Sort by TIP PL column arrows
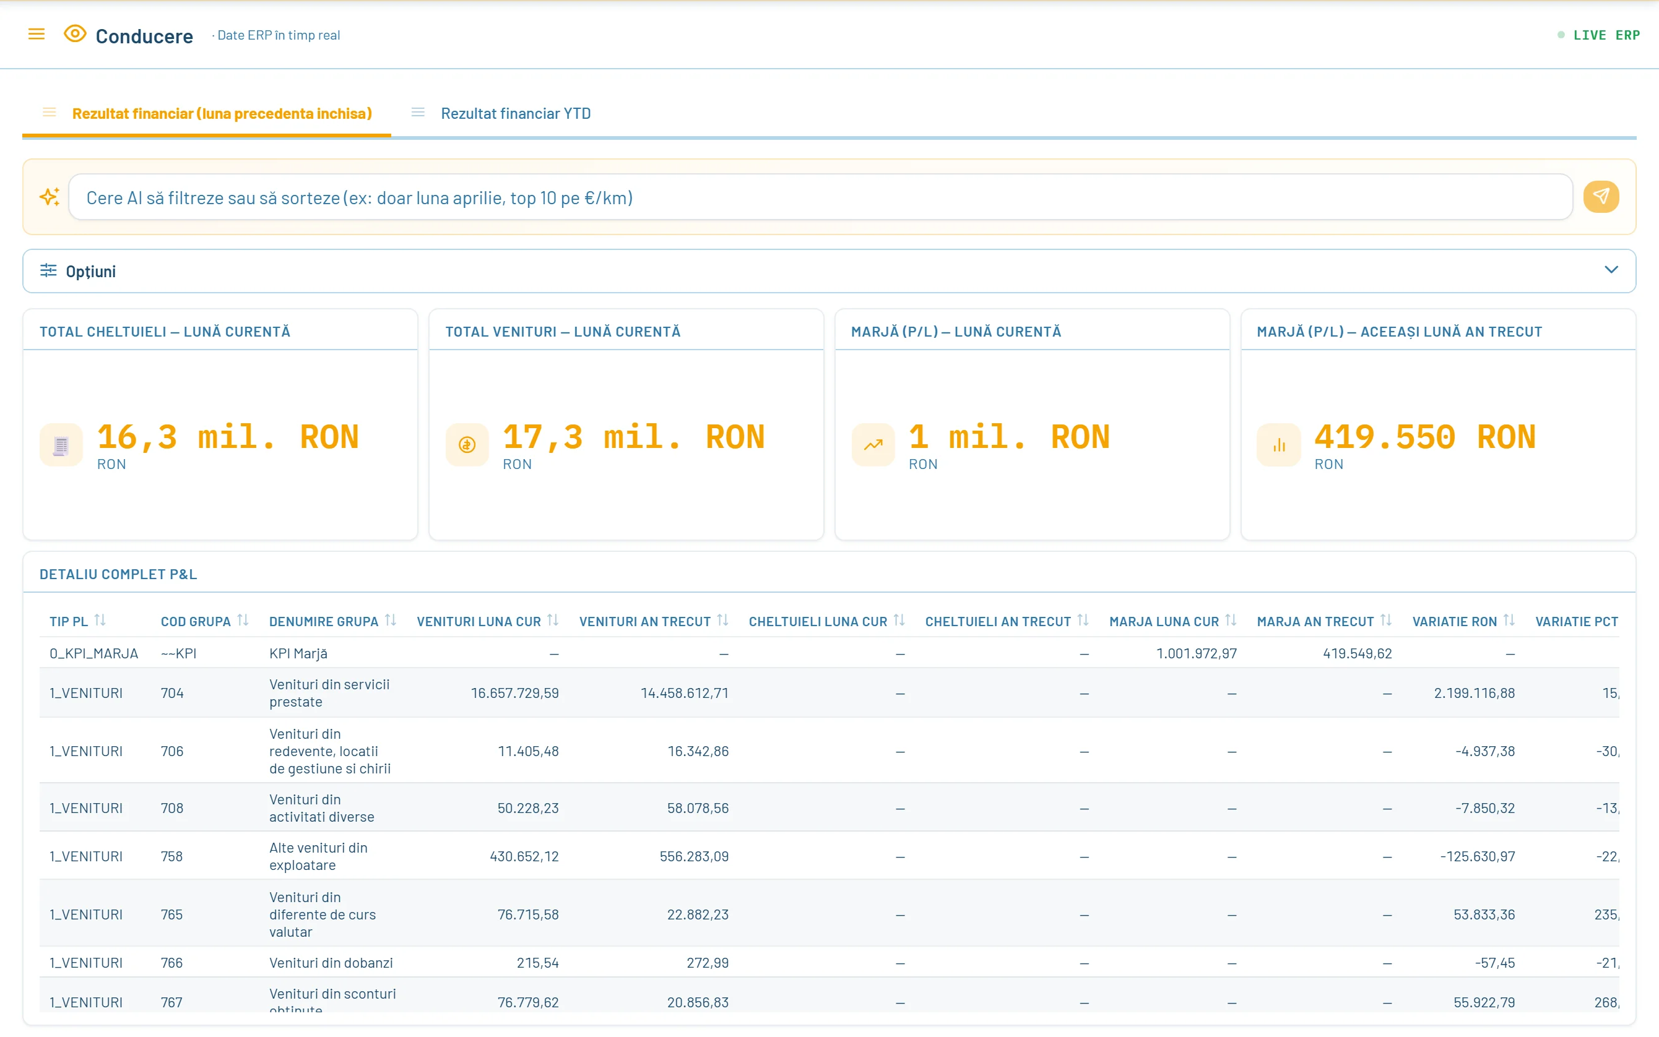The width and height of the screenshot is (1659, 1037). click(100, 620)
